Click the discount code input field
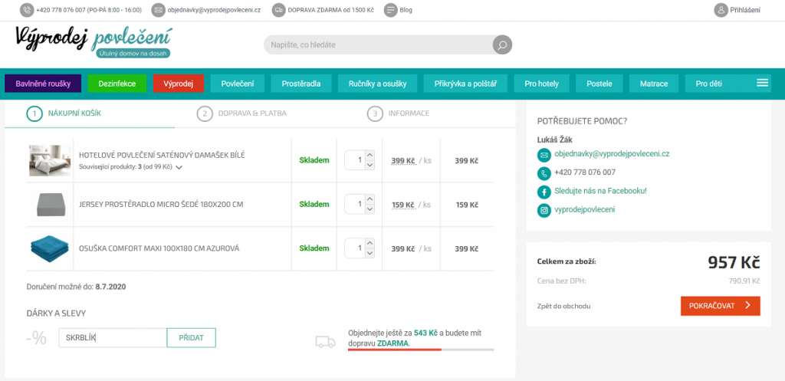The image size is (785, 381). point(113,338)
